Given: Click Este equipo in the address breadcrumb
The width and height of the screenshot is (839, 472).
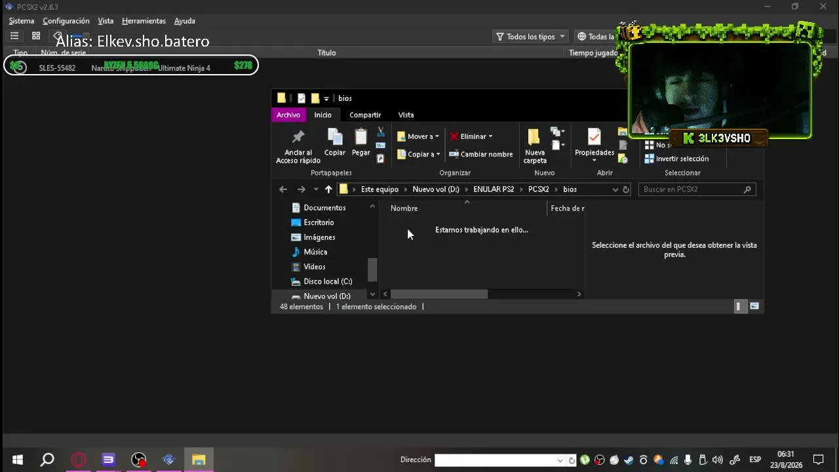Looking at the screenshot, I should [x=380, y=189].
